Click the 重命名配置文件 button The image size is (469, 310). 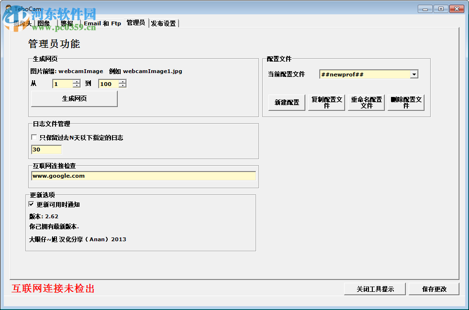click(x=366, y=102)
